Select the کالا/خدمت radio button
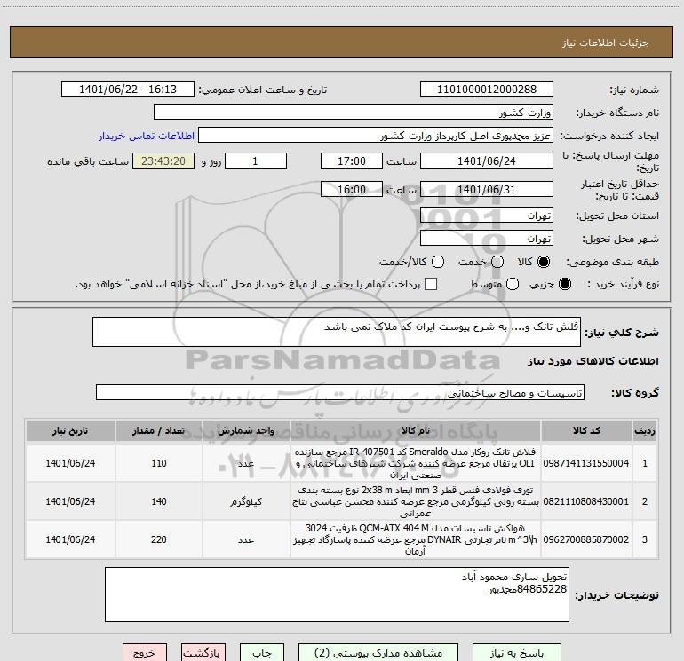This screenshot has height=661, width=684. point(438,262)
